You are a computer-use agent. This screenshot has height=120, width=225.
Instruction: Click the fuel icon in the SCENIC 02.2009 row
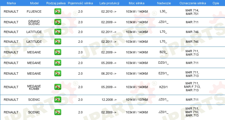(58, 112)
